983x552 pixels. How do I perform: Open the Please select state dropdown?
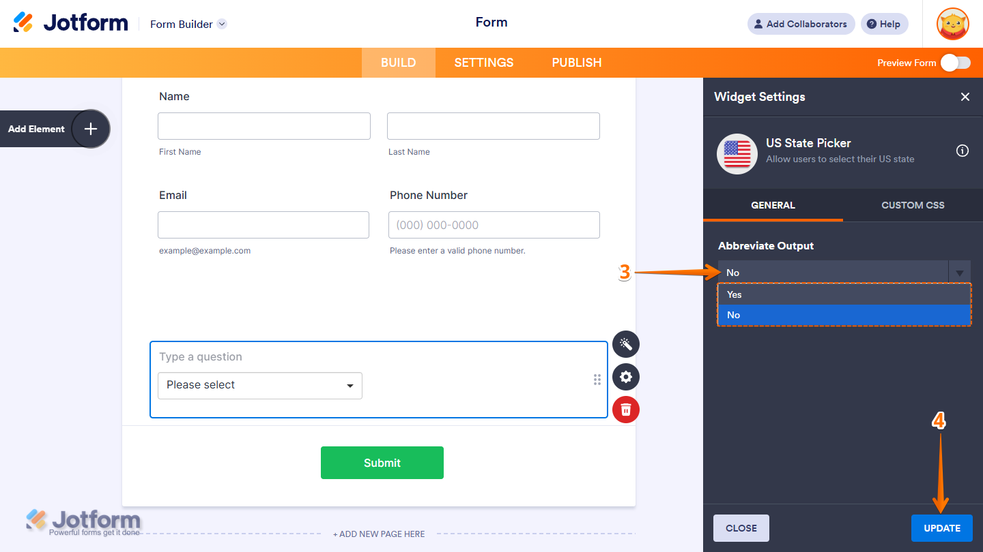259,386
